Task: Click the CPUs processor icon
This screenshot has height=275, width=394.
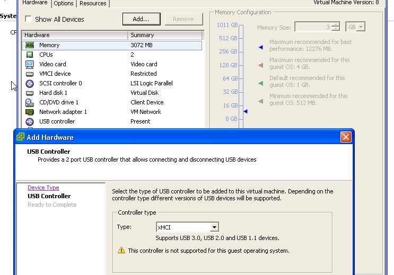Action: (30, 55)
